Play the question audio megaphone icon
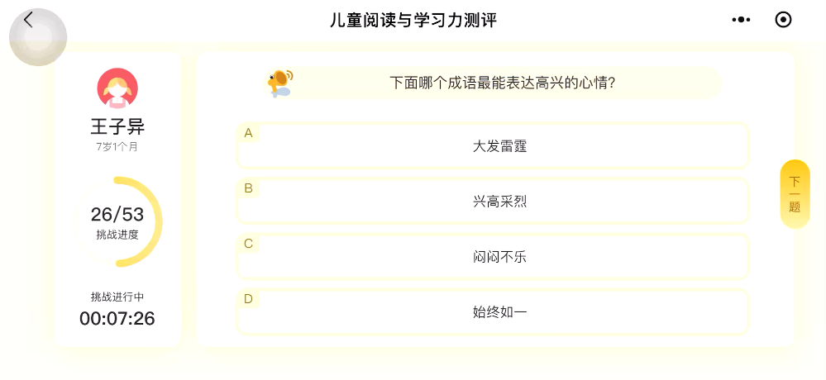The image size is (826, 380). pyautogui.click(x=279, y=82)
